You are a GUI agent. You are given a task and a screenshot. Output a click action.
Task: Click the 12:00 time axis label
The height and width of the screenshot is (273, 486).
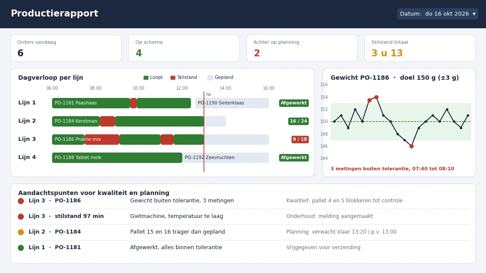(182, 88)
